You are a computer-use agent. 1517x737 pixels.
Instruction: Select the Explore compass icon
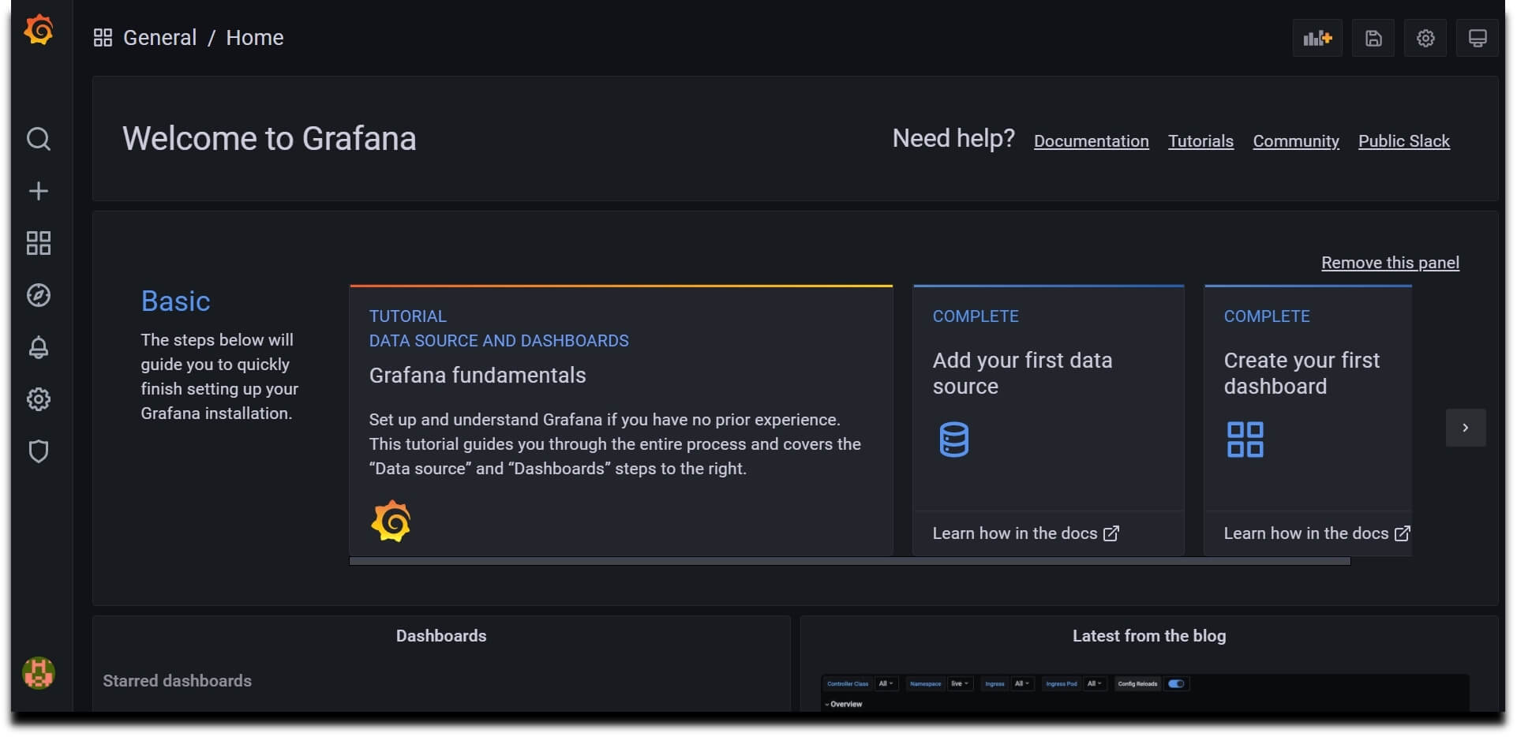(38, 295)
